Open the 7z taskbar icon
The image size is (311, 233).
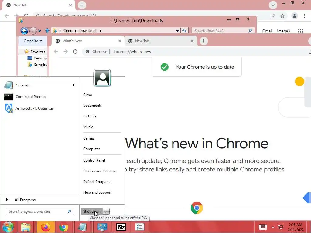[x=121, y=227]
